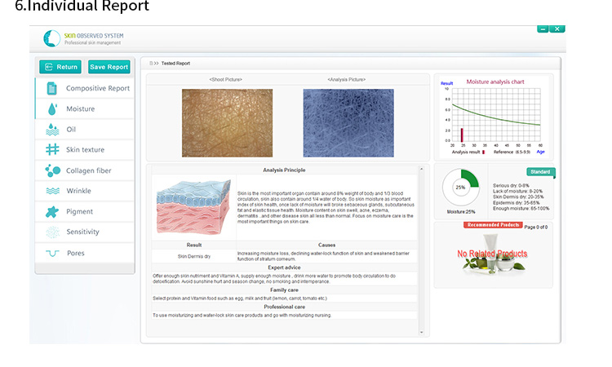Image resolution: width=612 pixels, height=367 pixels.
Task: Click the Recommended Products header
Action: coord(492,224)
